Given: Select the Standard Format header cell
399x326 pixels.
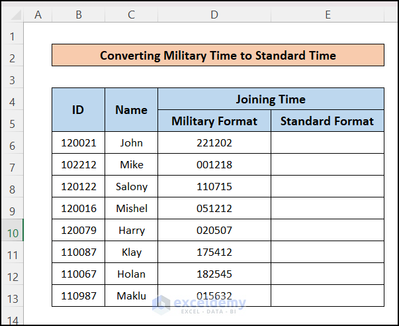Looking at the screenshot, I should [x=327, y=121].
